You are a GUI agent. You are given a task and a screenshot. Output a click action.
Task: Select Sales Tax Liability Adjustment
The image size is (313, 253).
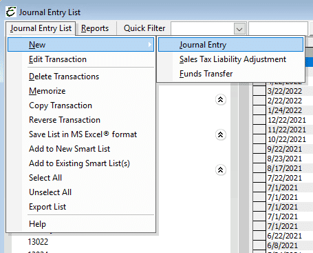tap(230, 59)
